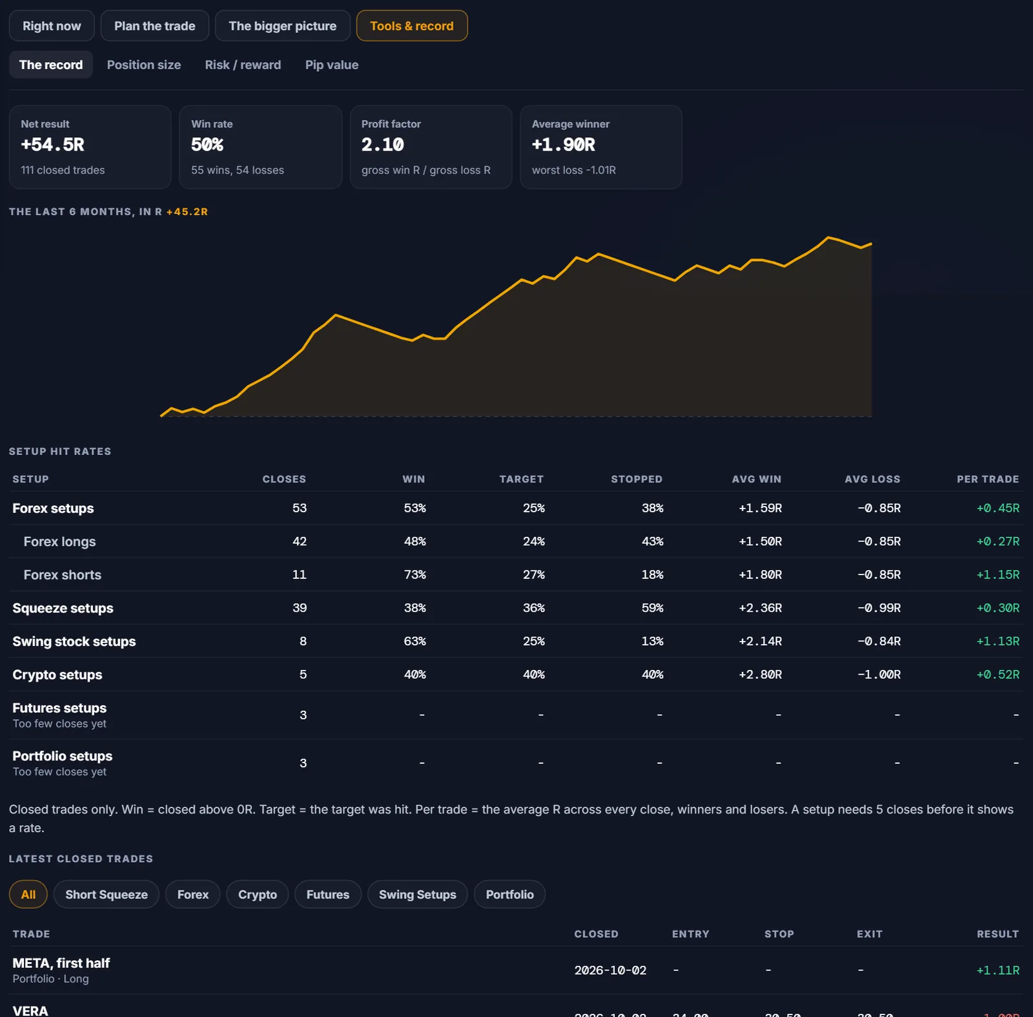Select the Forex setups row label
Viewport: 1033px width, 1017px height.
click(x=53, y=508)
